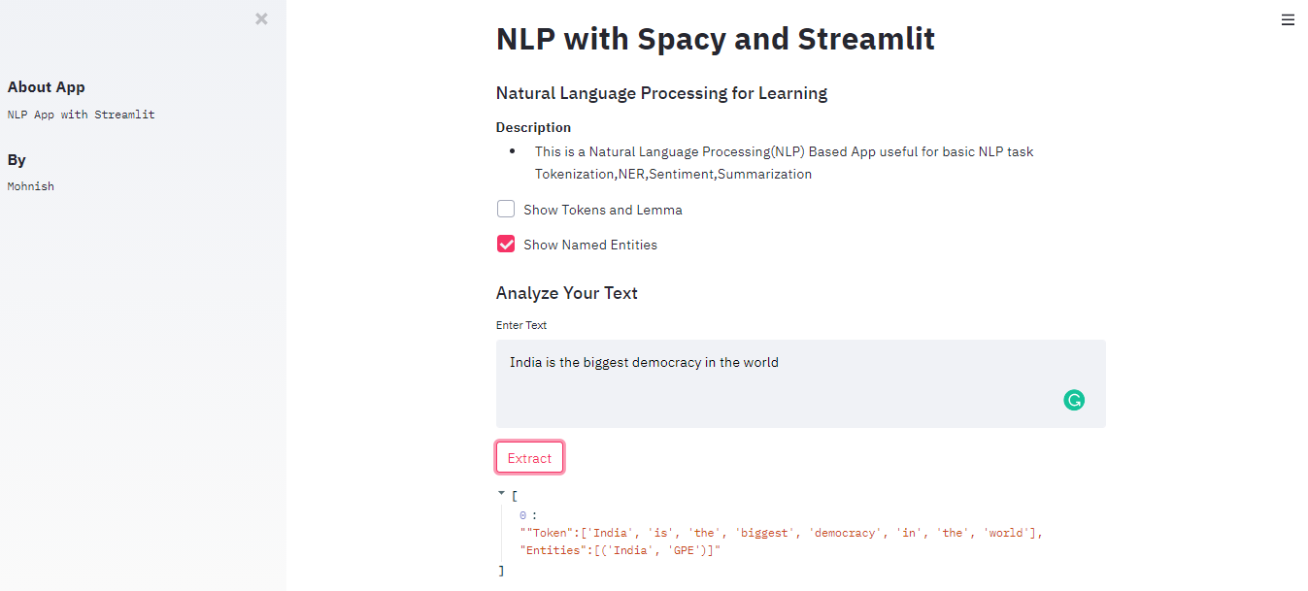Image resolution: width=1308 pixels, height=591 pixels.
Task: Click the 'Natural Language Processing for Learning' subtitle
Action: [661, 93]
